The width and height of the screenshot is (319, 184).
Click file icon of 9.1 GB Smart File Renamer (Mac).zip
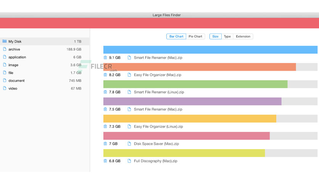(x=129, y=57)
